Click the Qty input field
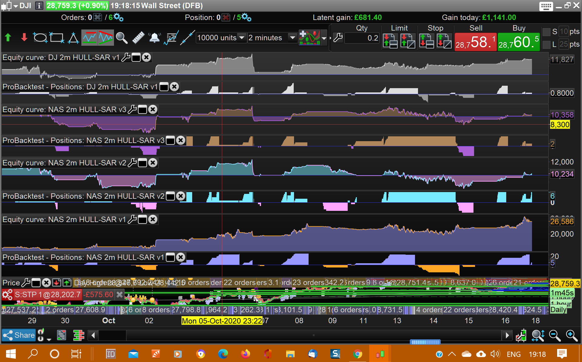 click(x=362, y=38)
